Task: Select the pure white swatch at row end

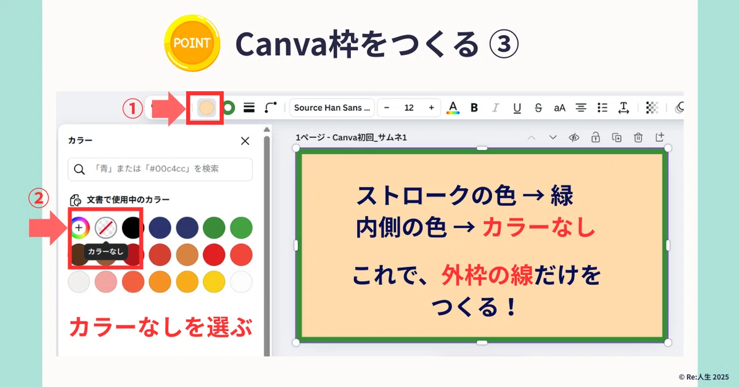Action: 241,282
